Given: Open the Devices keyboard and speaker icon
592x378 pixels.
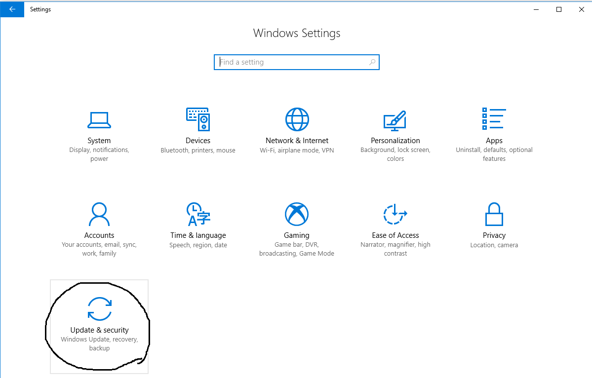Looking at the screenshot, I should point(198,119).
